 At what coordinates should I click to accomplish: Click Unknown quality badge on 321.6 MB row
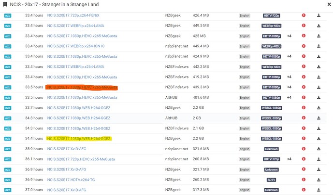click(272, 149)
